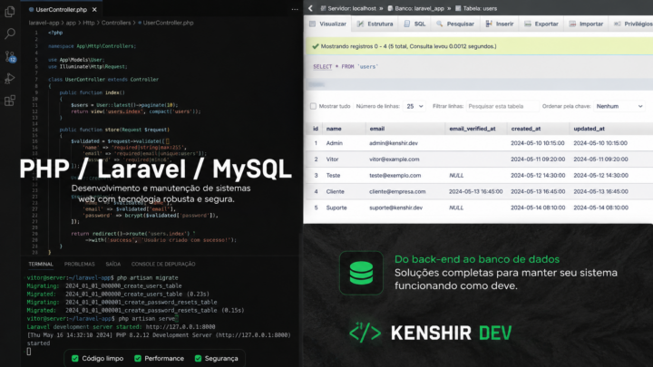Screen dimensions: 653x367
Task: Select the CONSOLE DE DEPURAÇÃO tab
Action: (163, 265)
